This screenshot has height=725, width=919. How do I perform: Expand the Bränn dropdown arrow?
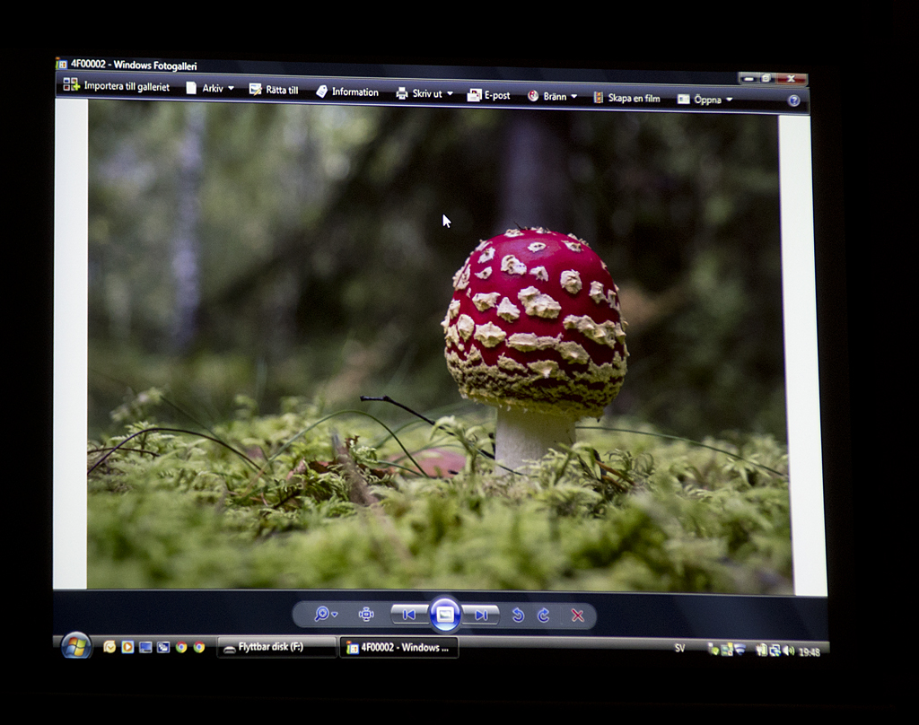[x=573, y=97]
